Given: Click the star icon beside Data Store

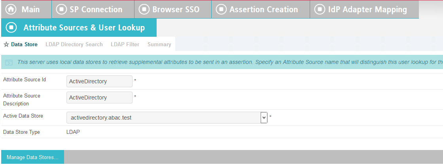Looking at the screenshot, I should (x=6, y=45).
